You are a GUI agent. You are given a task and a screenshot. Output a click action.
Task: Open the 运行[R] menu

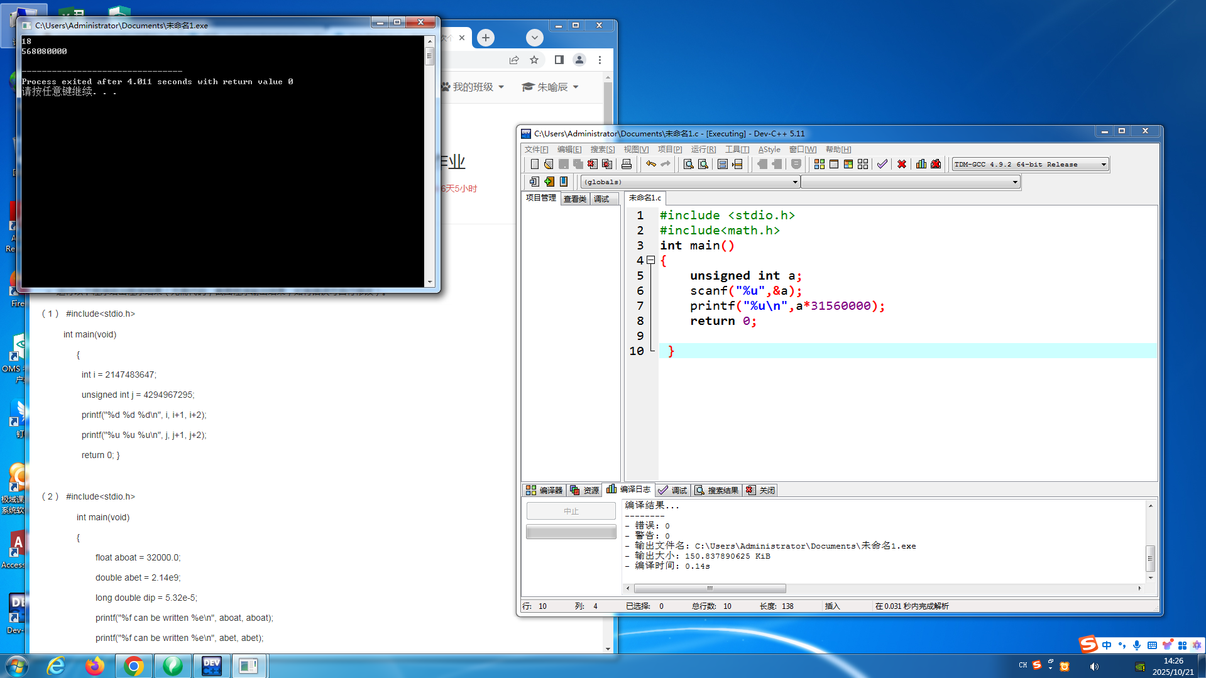[x=703, y=150]
